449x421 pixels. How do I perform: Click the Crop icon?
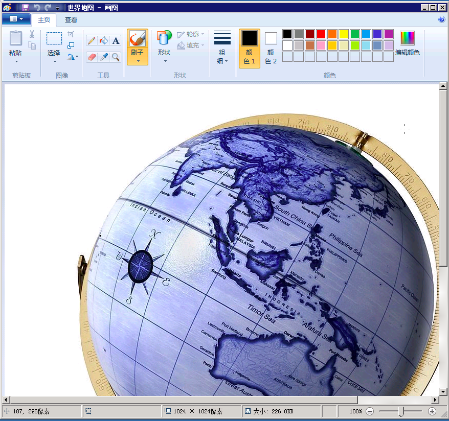pyautogui.click(x=71, y=34)
